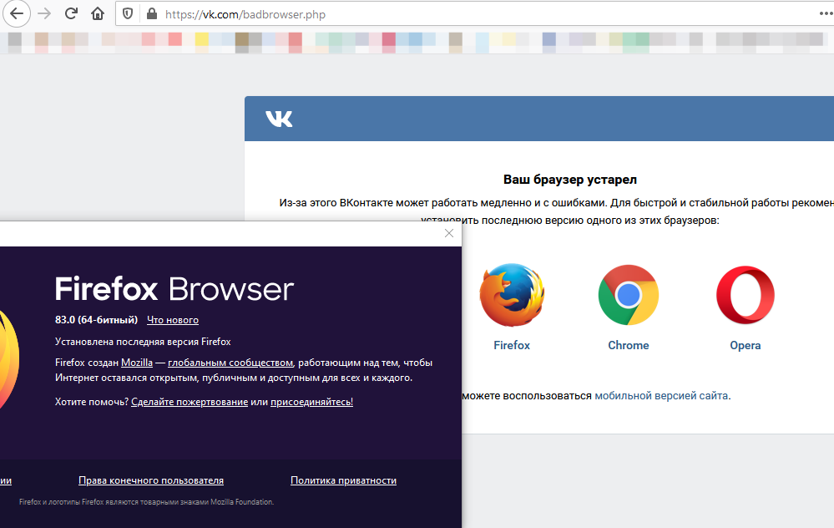Open 'Права конечного пользователя' link

tap(151, 480)
